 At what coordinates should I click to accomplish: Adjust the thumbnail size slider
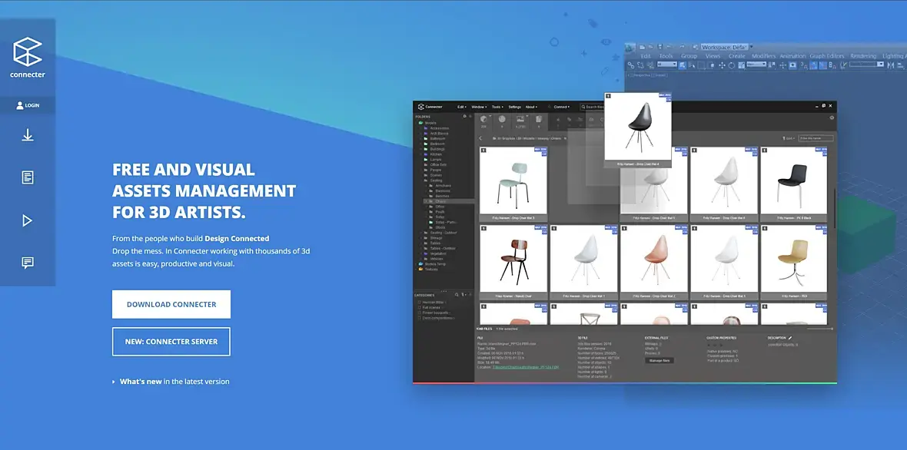[819, 329]
